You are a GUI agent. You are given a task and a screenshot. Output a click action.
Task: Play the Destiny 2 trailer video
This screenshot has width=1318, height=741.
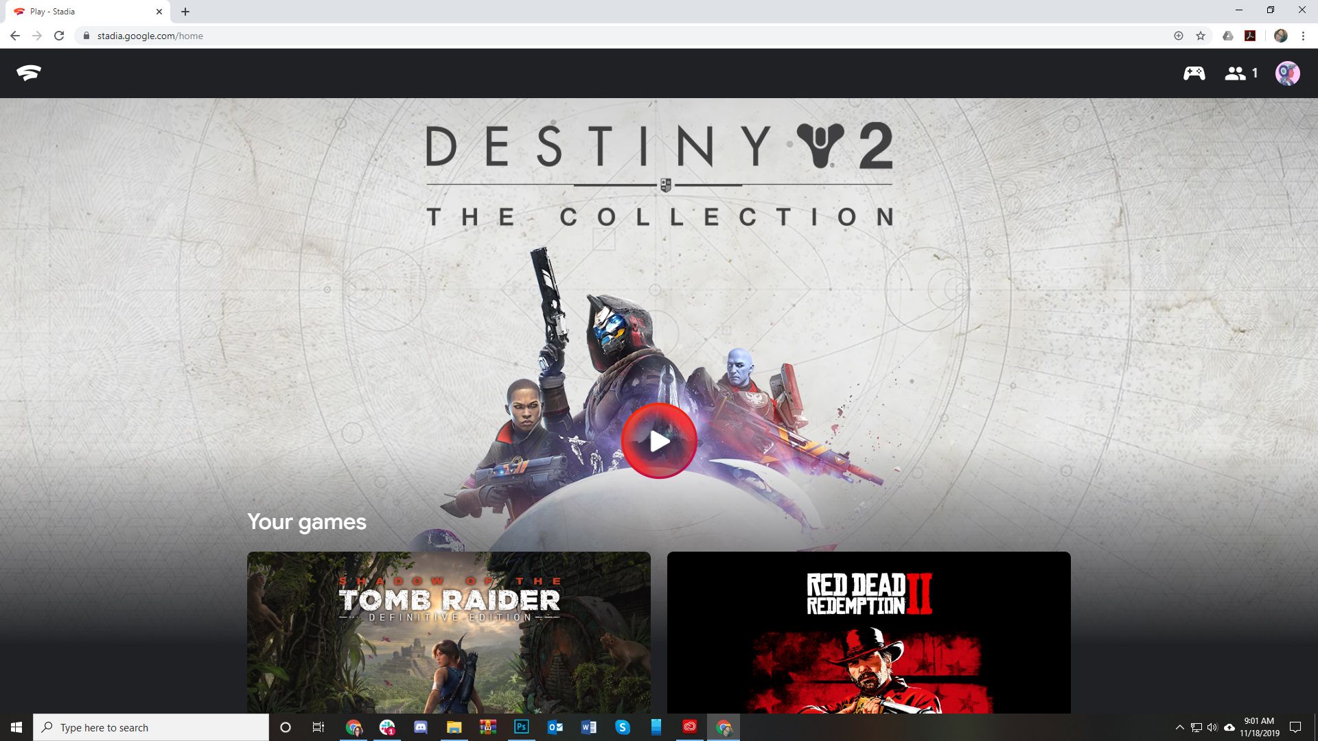point(659,440)
